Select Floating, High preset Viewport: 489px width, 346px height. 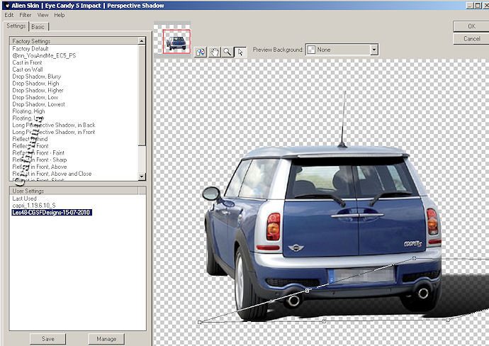coord(28,111)
